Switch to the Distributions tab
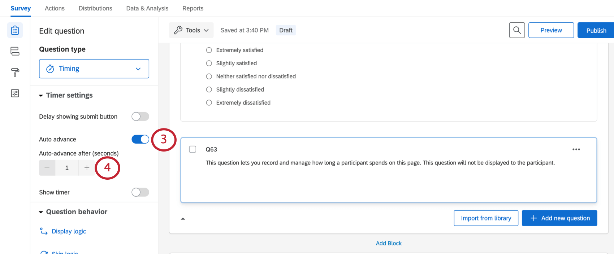Image resolution: width=614 pixels, height=254 pixels. tap(95, 8)
